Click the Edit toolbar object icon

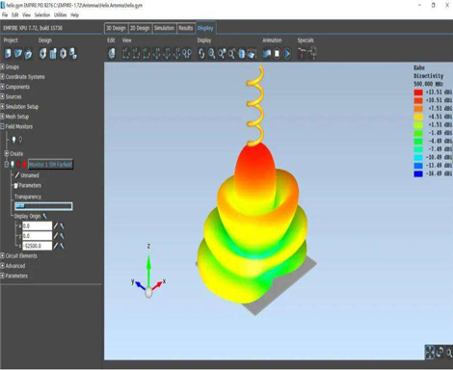click(x=112, y=54)
